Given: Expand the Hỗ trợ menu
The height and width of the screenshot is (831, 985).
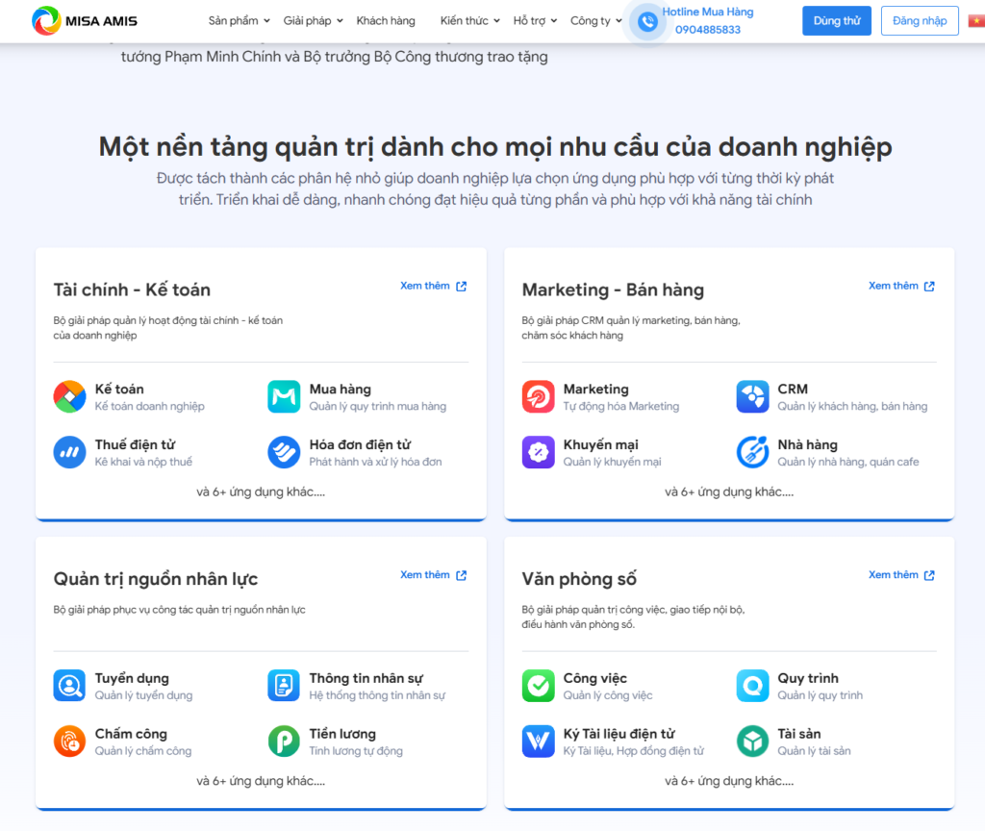Looking at the screenshot, I should [535, 21].
